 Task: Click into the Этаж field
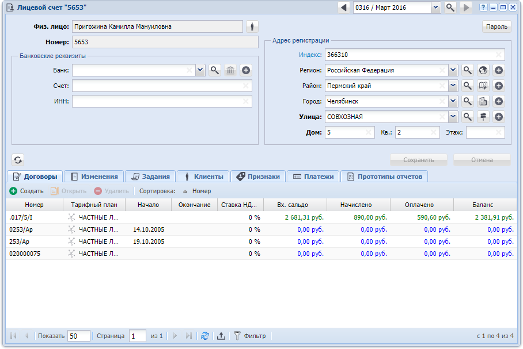click(486, 133)
